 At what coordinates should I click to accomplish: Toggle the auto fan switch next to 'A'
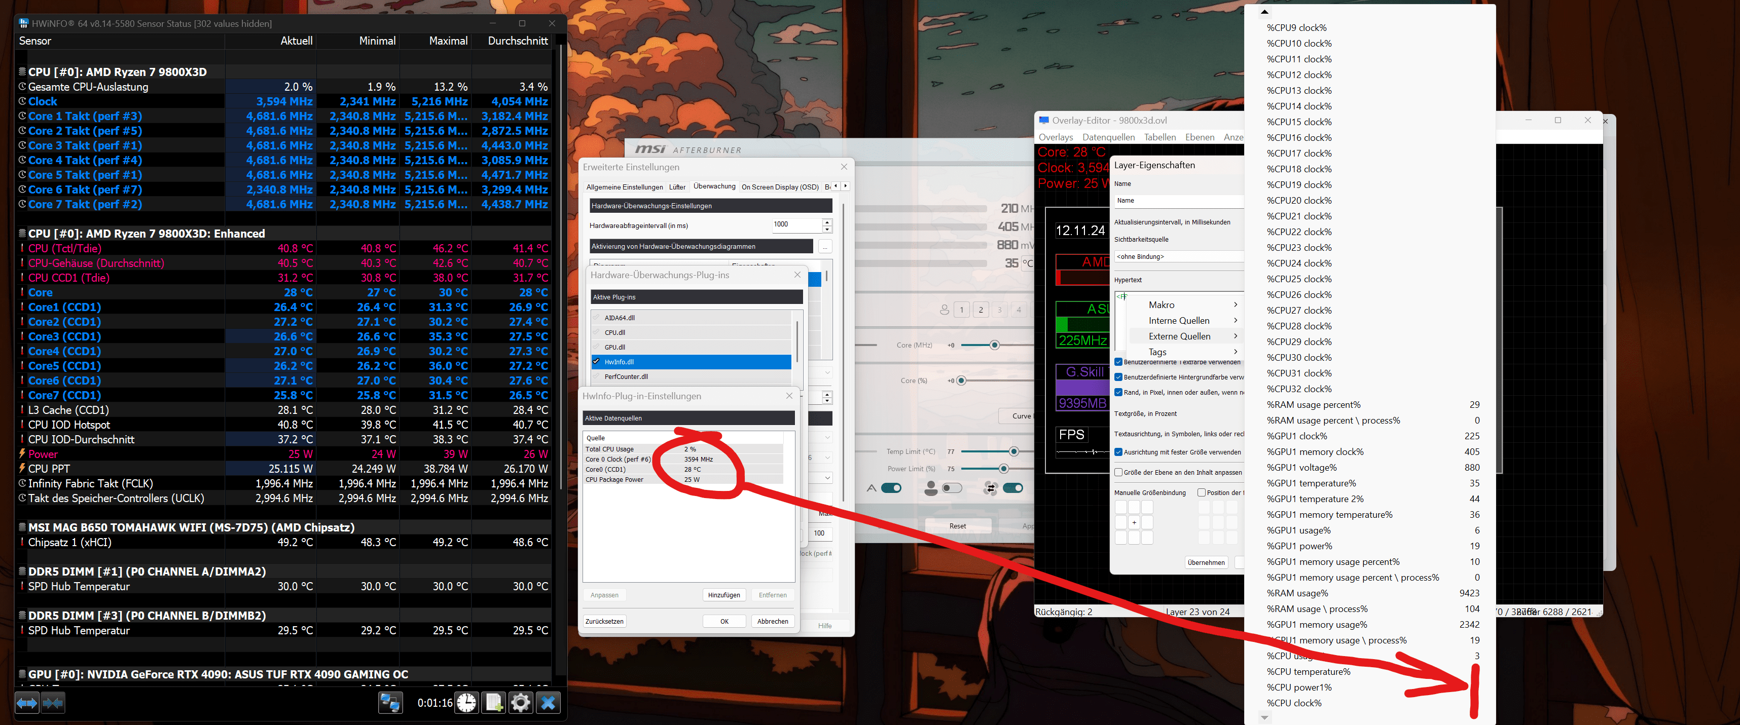coord(892,488)
